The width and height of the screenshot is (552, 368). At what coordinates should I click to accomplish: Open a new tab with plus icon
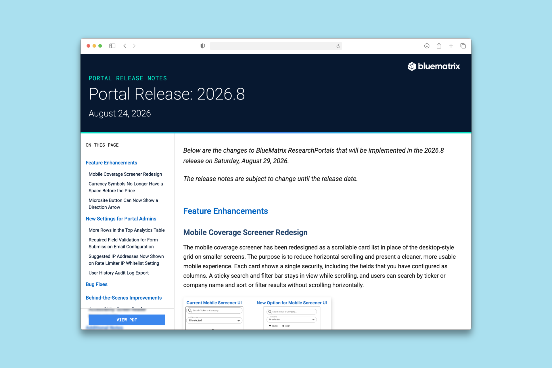tap(451, 46)
